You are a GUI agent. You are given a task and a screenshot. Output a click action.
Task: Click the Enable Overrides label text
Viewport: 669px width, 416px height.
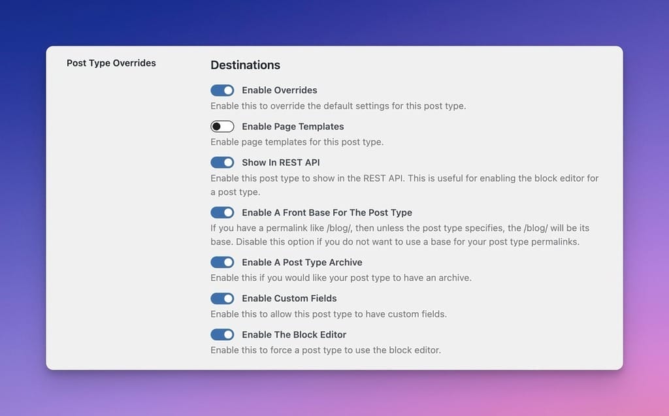[x=279, y=90]
